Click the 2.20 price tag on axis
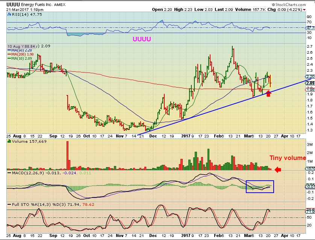 tap(310, 77)
